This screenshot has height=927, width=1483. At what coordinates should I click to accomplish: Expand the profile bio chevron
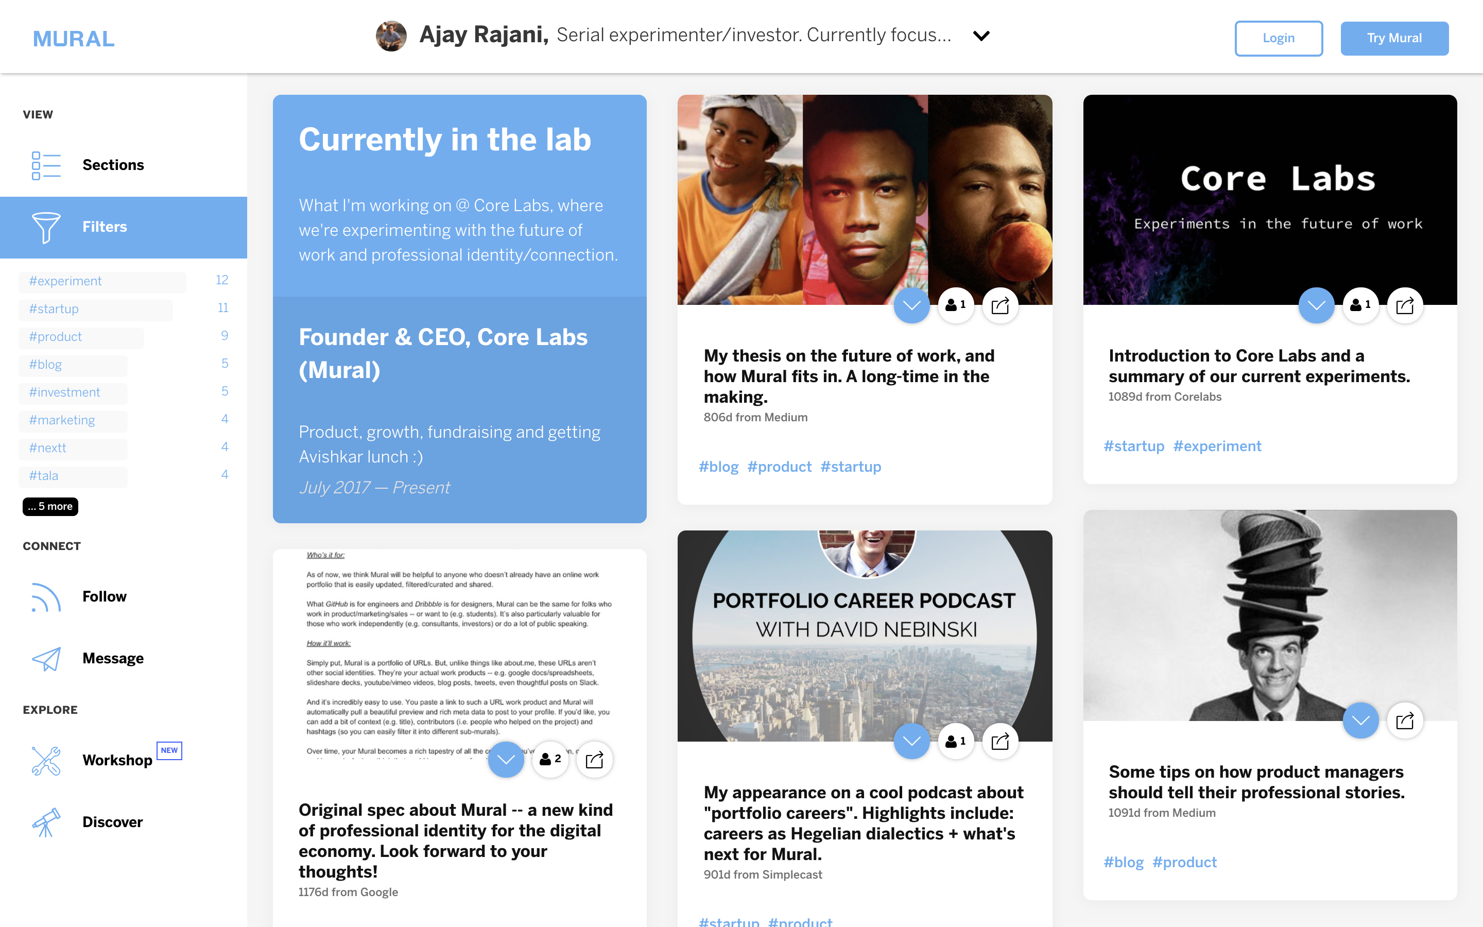click(981, 36)
